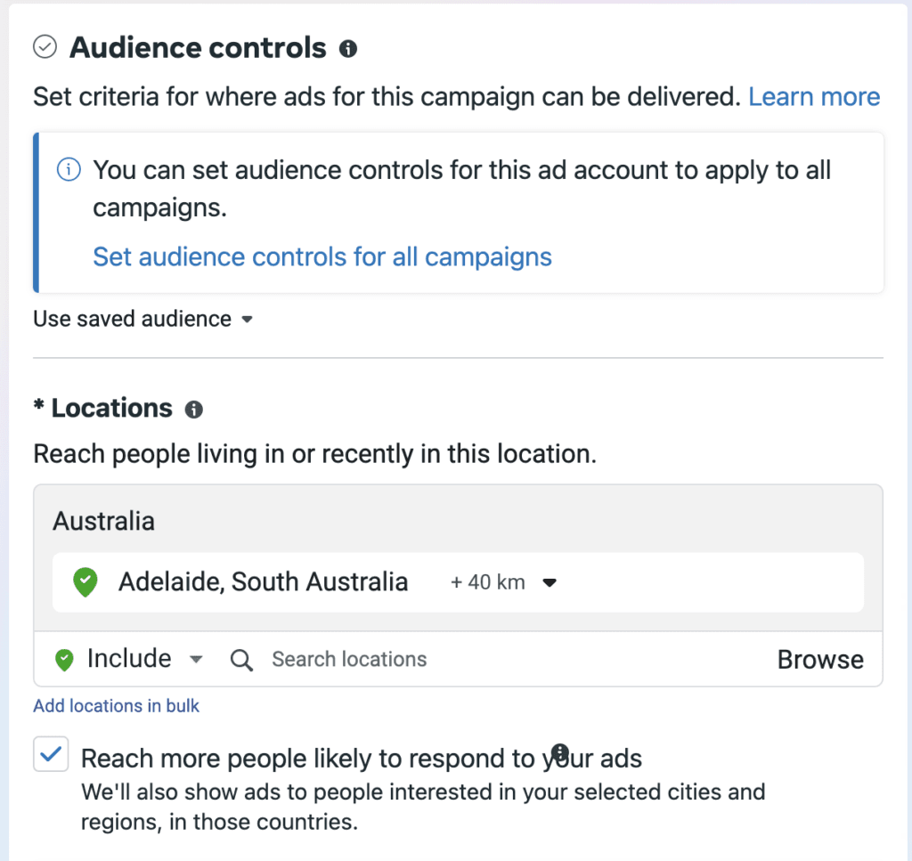
Task: Click the magnifier icon in location search
Action: (x=241, y=660)
